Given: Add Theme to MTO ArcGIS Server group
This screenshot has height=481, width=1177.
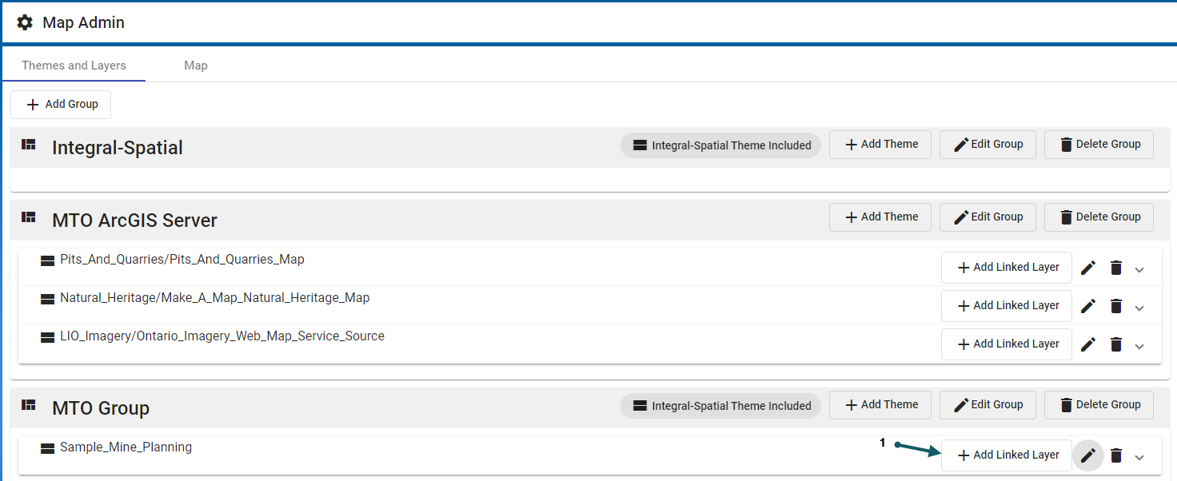Looking at the screenshot, I should pos(880,217).
